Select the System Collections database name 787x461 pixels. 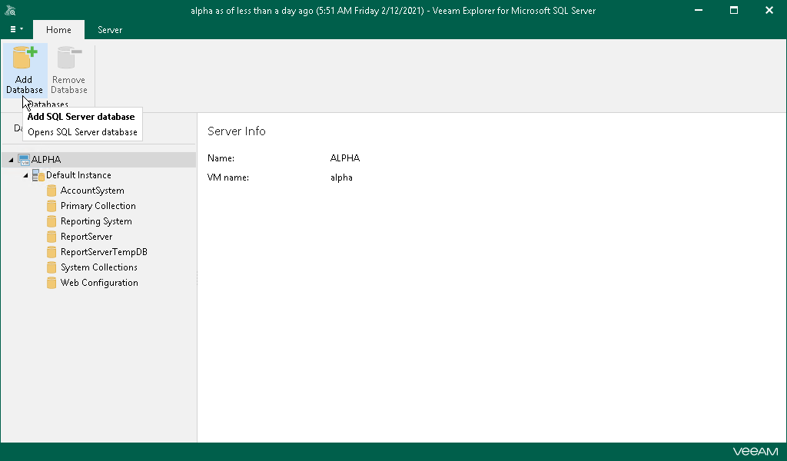[x=99, y=267]
